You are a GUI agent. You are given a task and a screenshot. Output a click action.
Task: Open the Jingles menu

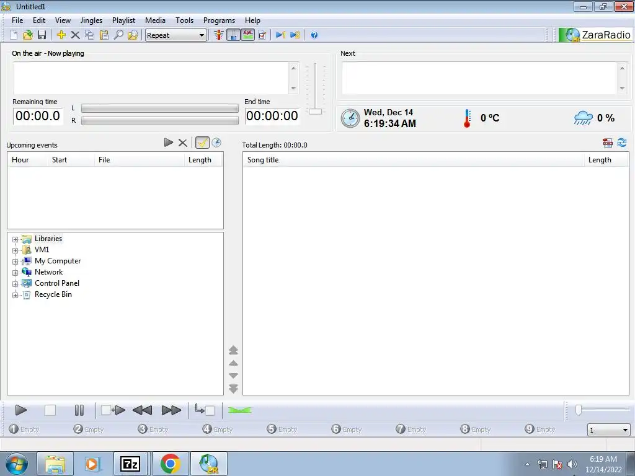click(91, 20)
